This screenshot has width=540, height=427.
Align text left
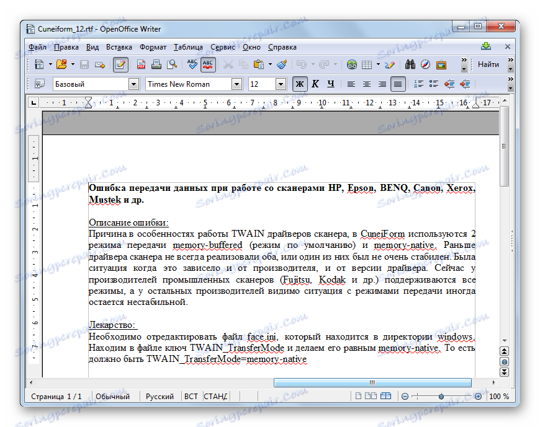pos(351,84)
